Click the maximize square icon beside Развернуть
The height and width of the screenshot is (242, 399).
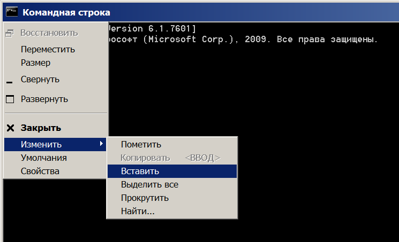pyautogui.click(x=10, y=99)
